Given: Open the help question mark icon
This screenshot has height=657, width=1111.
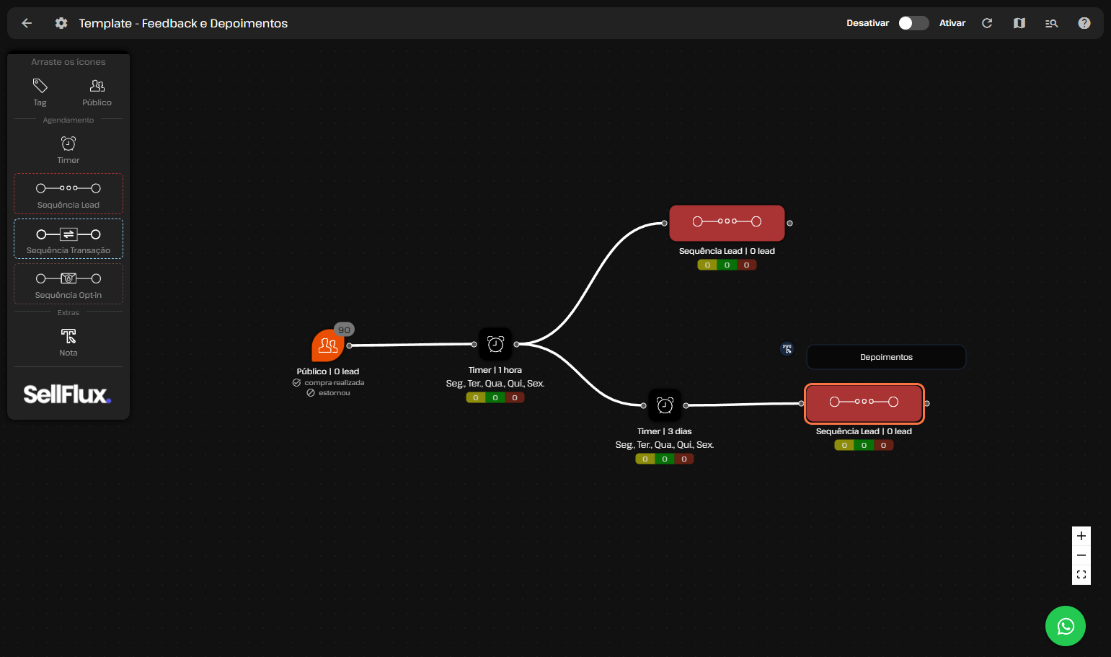Looking at the screenshot, I should coord(1084,23).
